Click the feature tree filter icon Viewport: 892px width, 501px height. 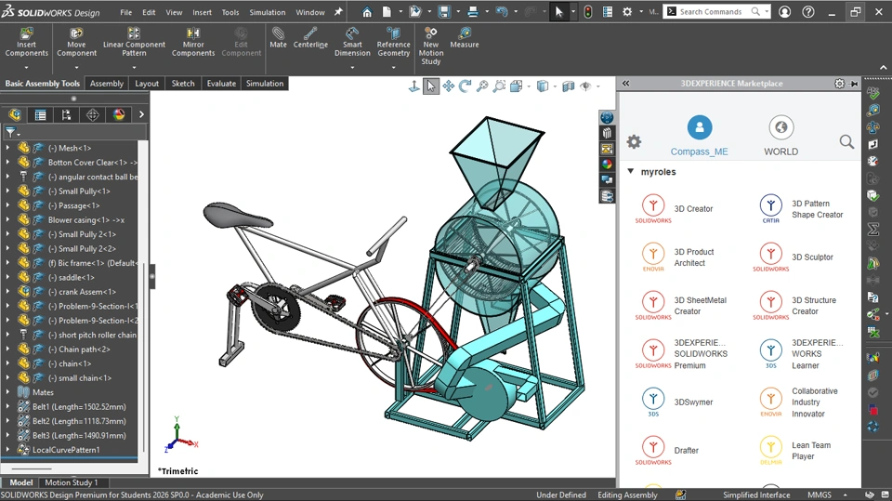click(10, 132)
